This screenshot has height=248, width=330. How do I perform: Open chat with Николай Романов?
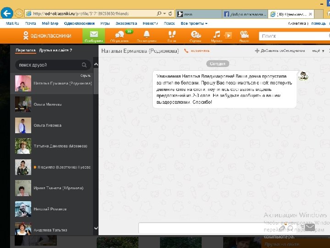tap(52, 209)
